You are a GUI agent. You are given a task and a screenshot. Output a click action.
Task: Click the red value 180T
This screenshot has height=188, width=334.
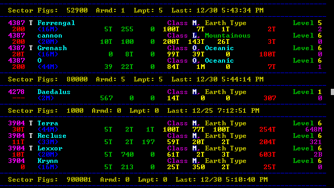(268, 54)
